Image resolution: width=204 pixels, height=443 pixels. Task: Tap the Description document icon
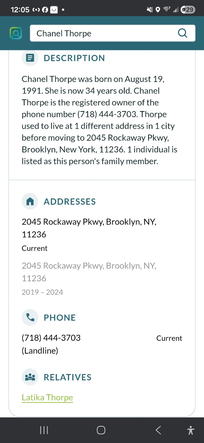[30, 58]
